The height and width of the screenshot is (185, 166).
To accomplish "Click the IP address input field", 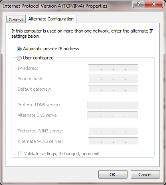I will coord(113,68).
